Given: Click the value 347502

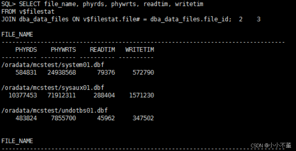Looking at the screenshot, I should coord(143,118).
